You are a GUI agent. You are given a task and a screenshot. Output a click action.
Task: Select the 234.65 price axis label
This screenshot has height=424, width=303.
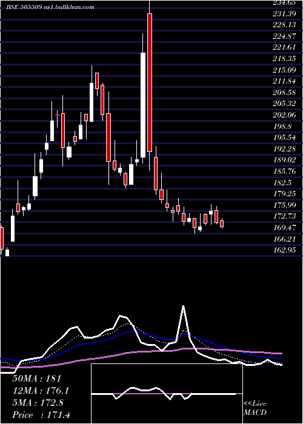tap(284, 3)
